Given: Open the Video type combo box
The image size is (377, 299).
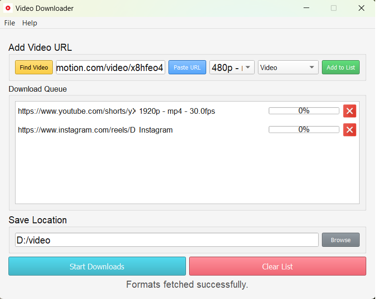Looking at the screenshot, I should [288, 67].
